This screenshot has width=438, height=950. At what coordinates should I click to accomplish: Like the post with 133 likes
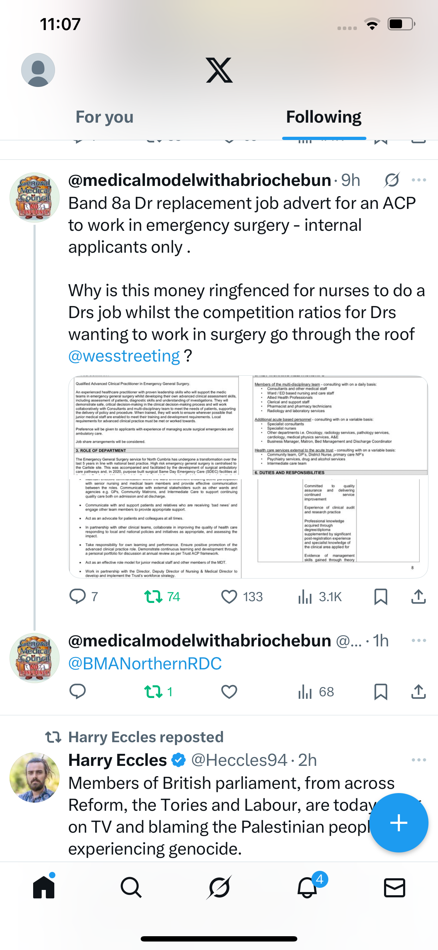tap(229, 596)
